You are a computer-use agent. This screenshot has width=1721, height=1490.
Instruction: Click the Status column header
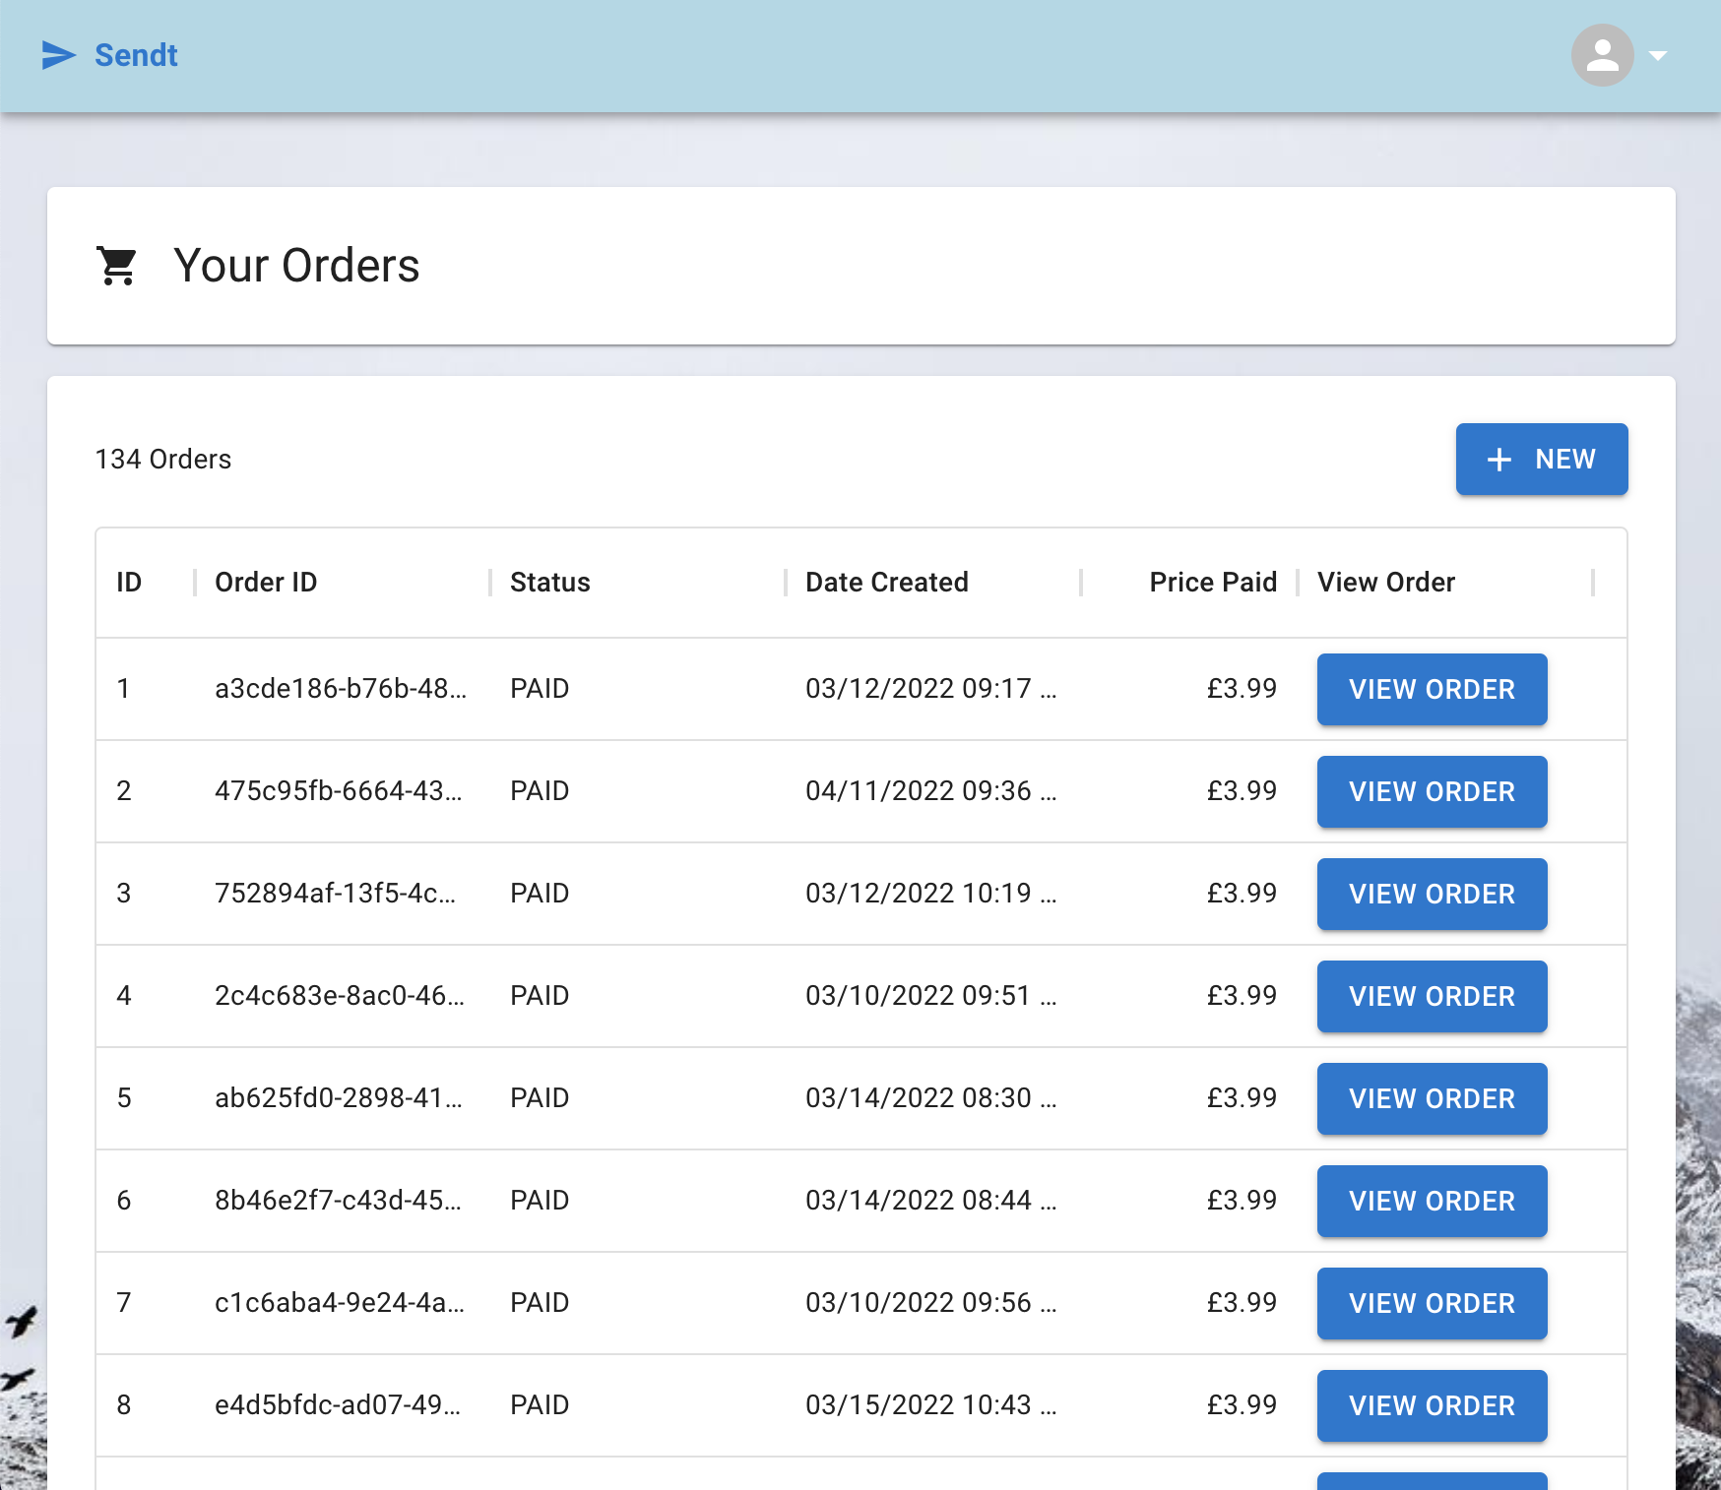549,583
